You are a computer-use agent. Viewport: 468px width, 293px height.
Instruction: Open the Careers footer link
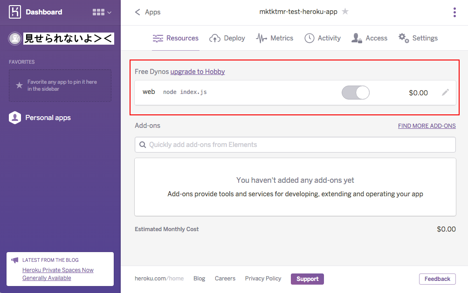[x=225, y=279]
